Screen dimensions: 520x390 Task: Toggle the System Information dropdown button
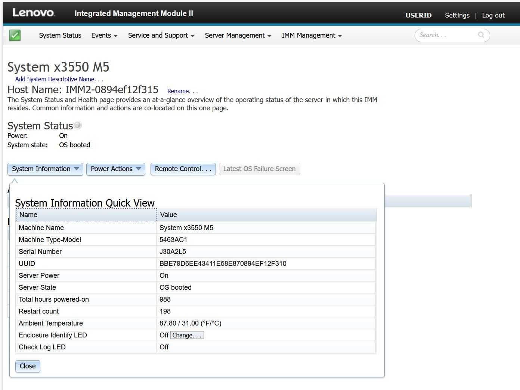tap(45, 169)
